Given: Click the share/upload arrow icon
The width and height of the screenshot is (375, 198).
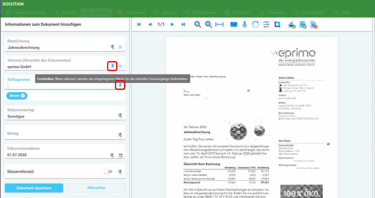Looking at the screenshot, I should coord(244,24).
